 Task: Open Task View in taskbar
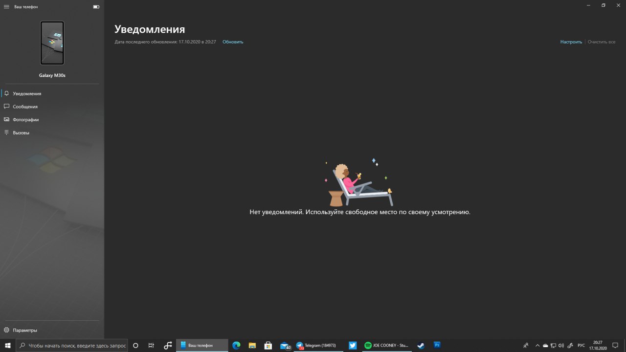[151, 345]
